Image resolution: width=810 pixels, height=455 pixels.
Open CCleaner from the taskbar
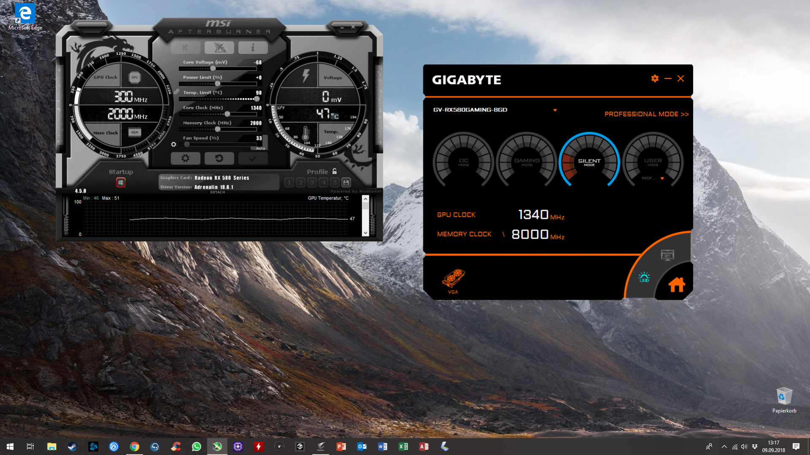coord(176,447)
